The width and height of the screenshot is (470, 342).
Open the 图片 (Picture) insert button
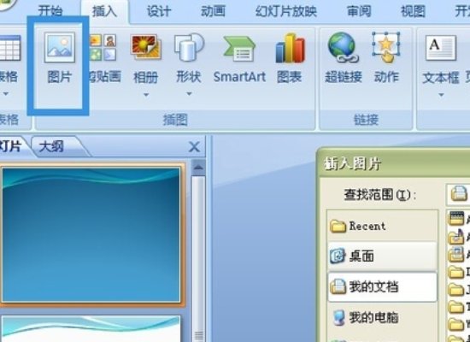pos(59,58)
